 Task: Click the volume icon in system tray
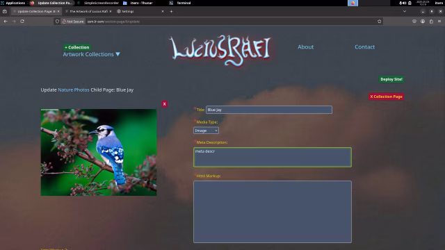pos(404,3)
